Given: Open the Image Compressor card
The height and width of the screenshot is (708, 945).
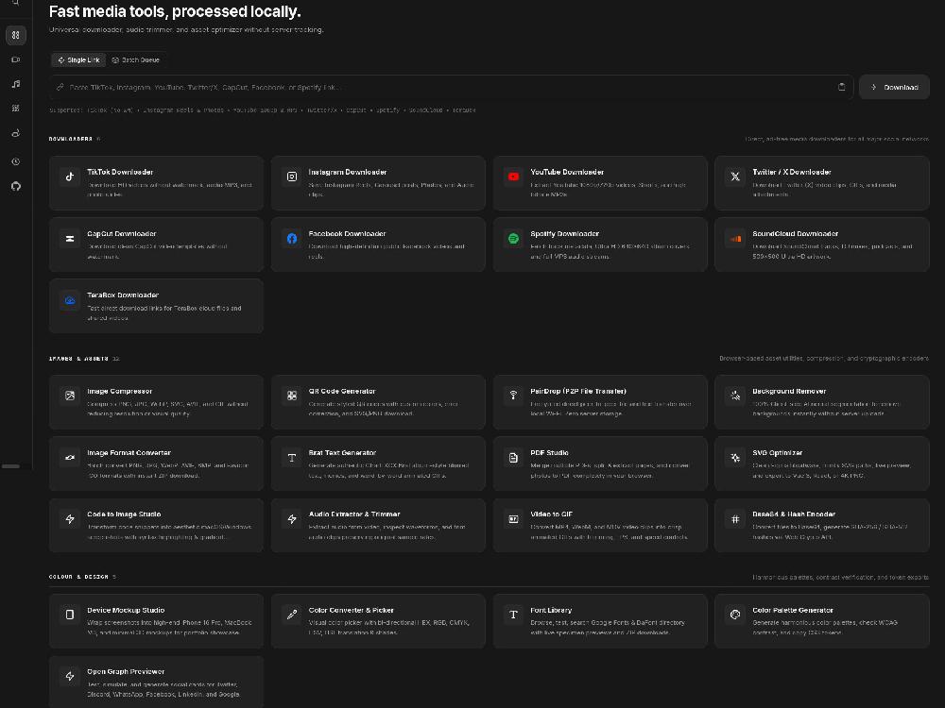Looking at the screenshot, I should point(156,402).
